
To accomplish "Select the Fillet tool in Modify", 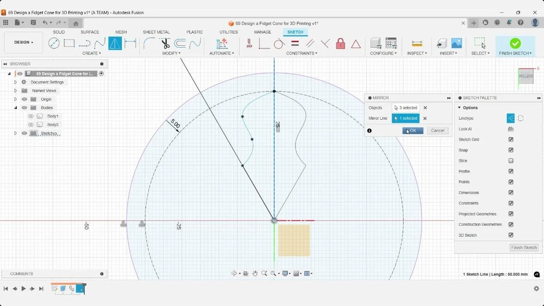I will click(x=149, y=44).
